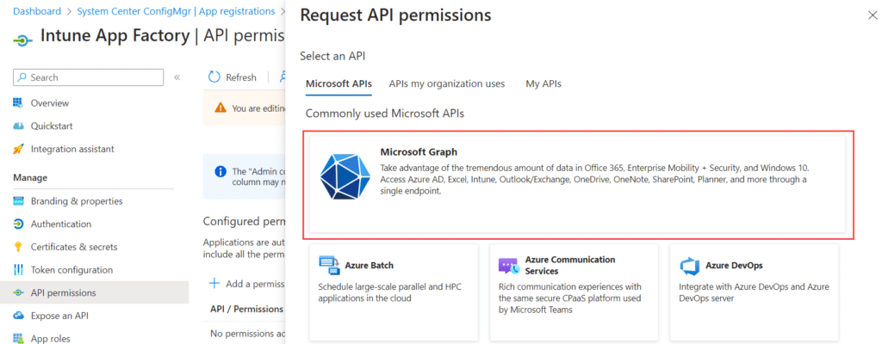882x344 pixels.
Task: Click the Overview grid icon
Action: click(19, 103)
